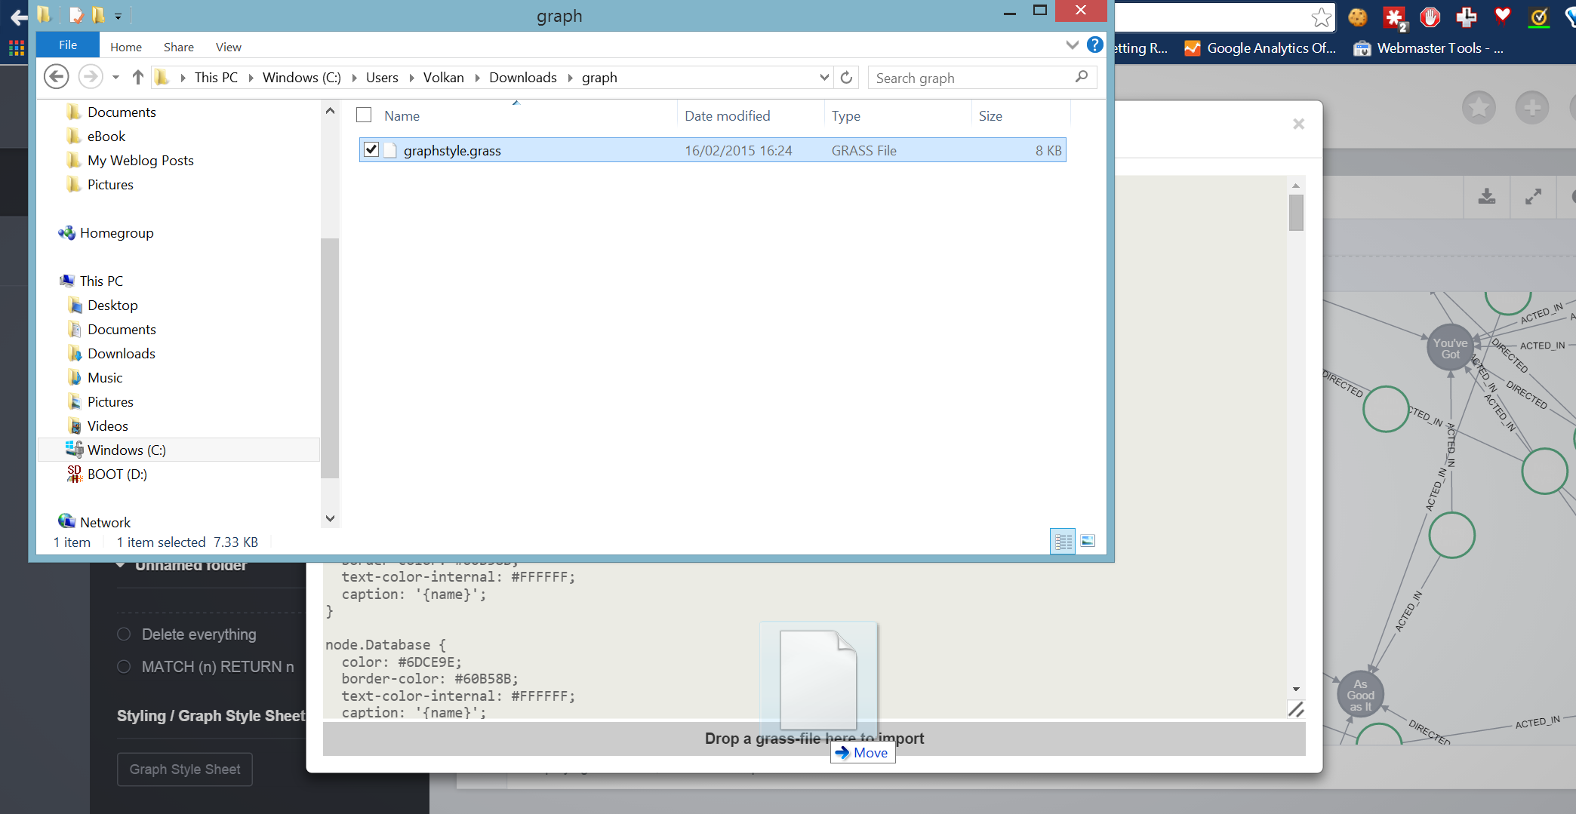Open the address bar dropdown arrow
This screenshot has width=1576, height=814.
(x=823, y=77)
